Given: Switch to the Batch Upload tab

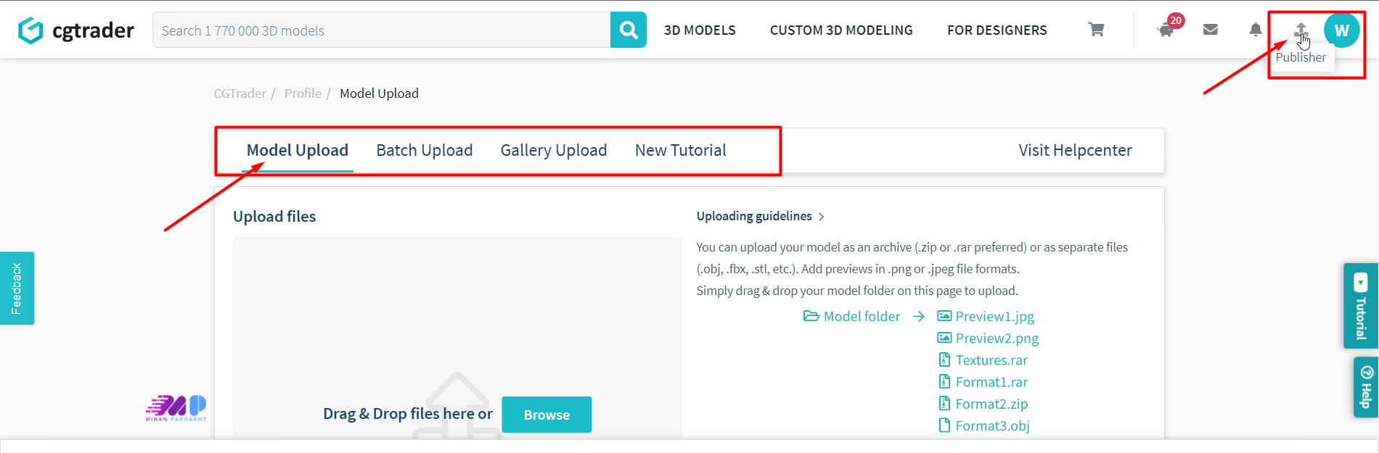Looking at the screenshot, I should pyautogui.click(x=424, y=150).
